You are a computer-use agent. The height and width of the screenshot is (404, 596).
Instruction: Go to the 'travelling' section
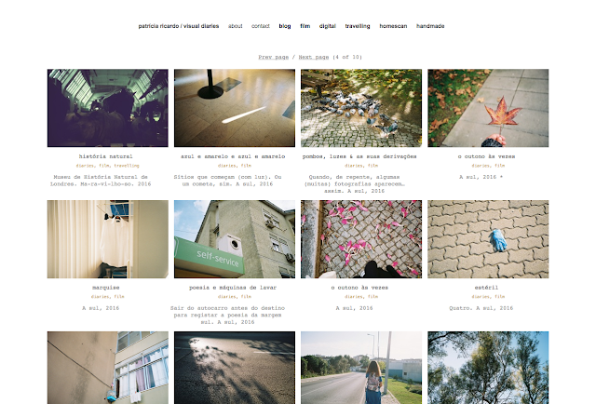[358, 26]
